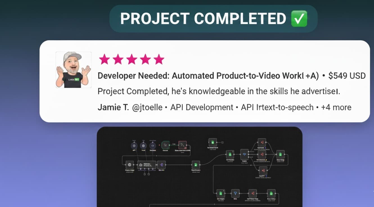Select the far-right Google Sheets node after the branches
Screen dimensions: 374x207
(280, 154)
